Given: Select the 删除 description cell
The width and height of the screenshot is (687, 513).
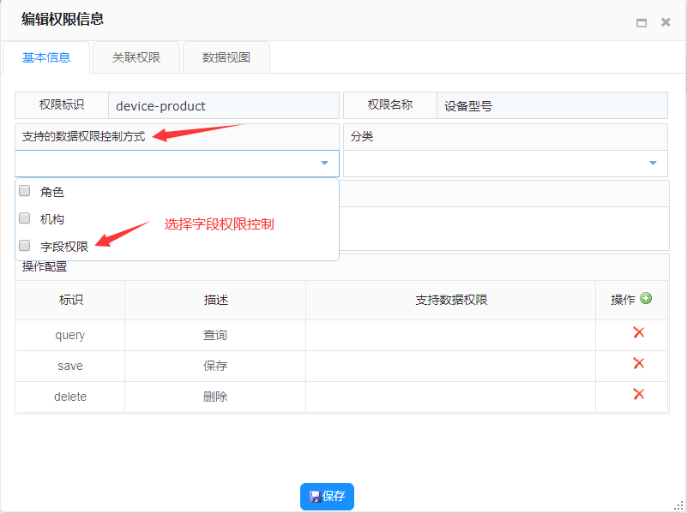Looking at the screenshot, I should coord(215,397).
